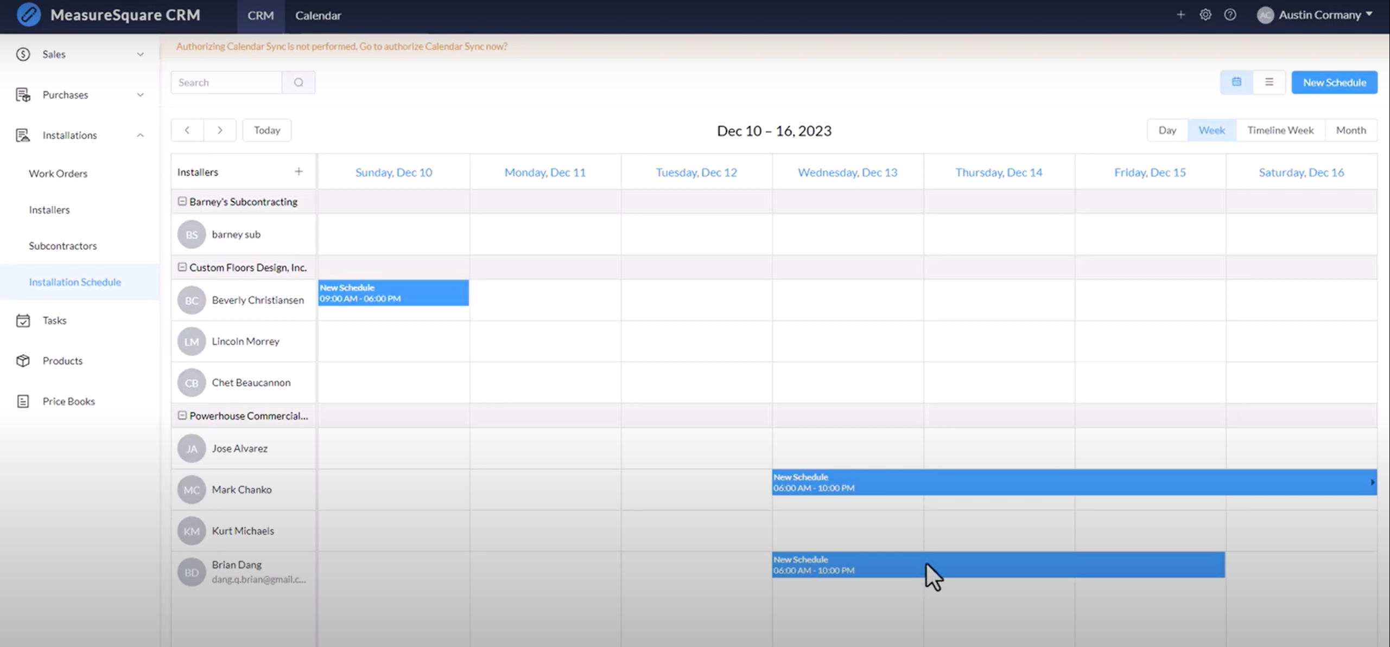This screenshot has width=1390, height=647.
Task: Open the settings gear icon
Action: 1205,15
